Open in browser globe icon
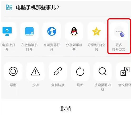Viewport: 132px width, 117px height. [x=52, y=32]
